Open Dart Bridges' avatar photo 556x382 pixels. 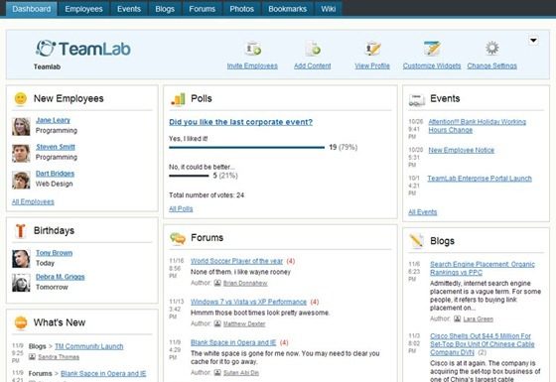point(21,180)
